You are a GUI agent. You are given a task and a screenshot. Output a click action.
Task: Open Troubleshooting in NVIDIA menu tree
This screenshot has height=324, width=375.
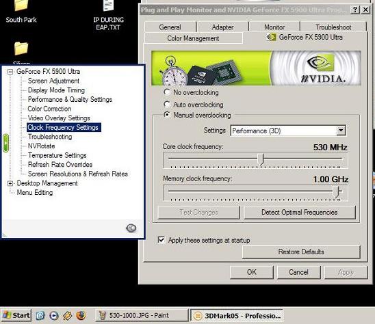pyautogui.click(x=50, y=137)
